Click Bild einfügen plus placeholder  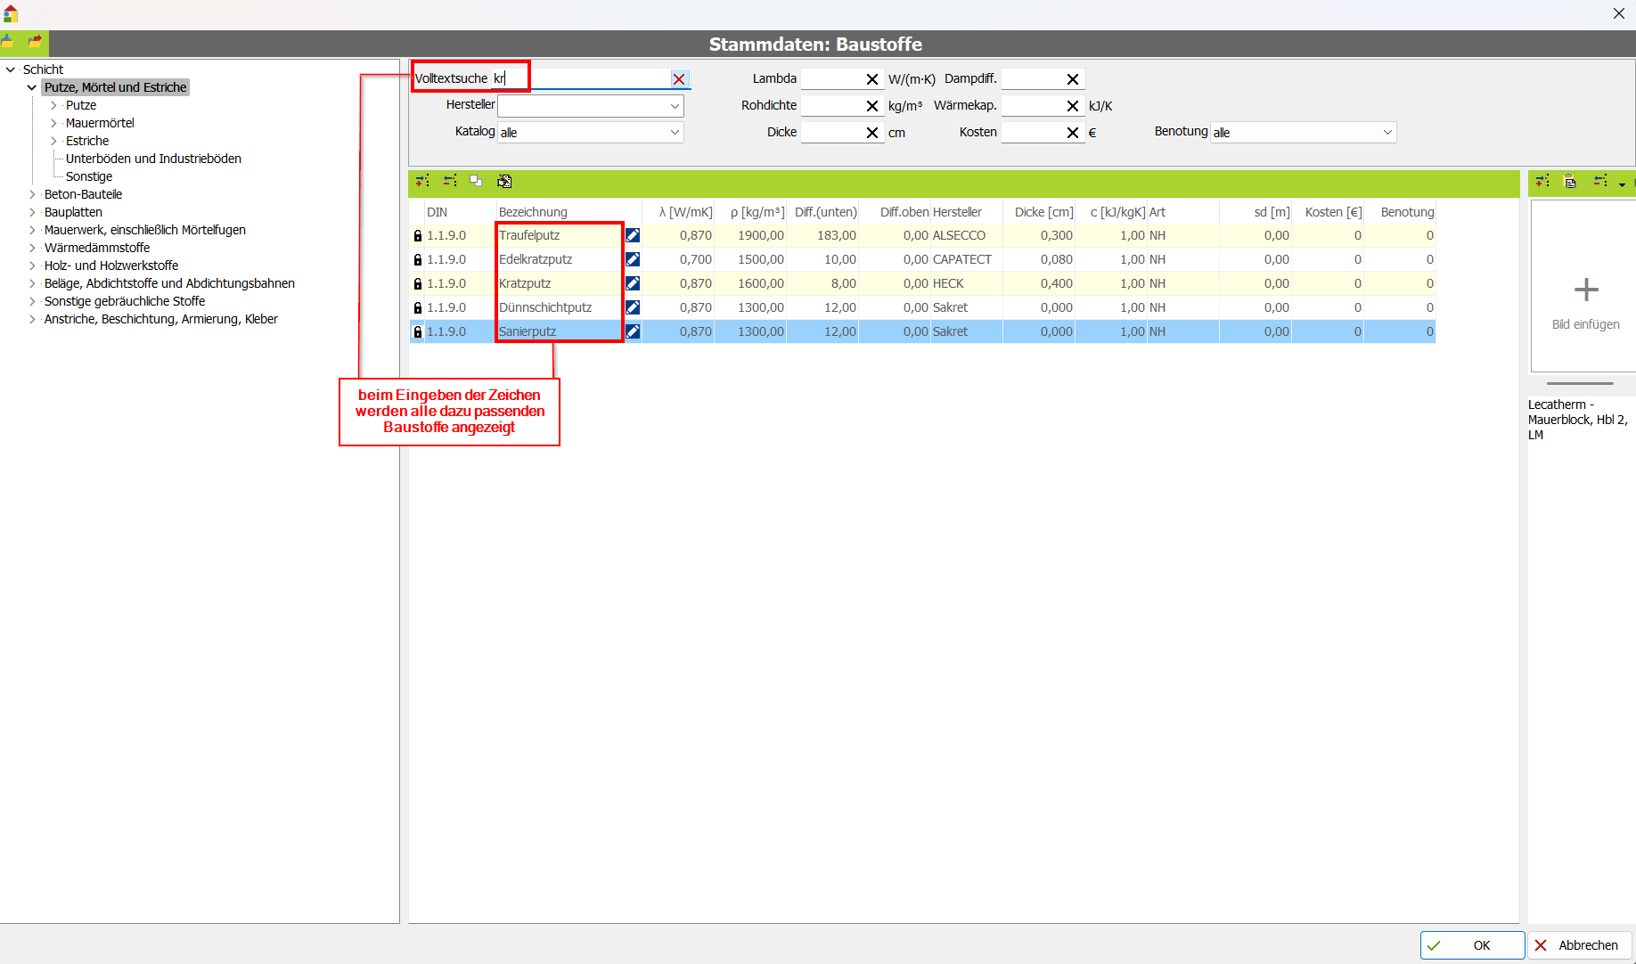pos(1585,290)
